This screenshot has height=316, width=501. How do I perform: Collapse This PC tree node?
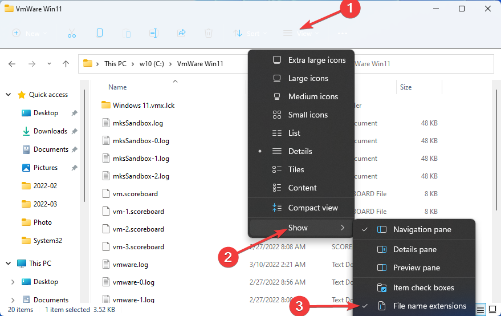pos(9,264)
